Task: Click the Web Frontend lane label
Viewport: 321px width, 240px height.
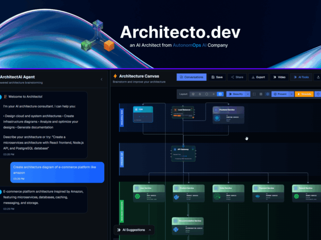Action: pyautogui.click(x=122, y=117)
